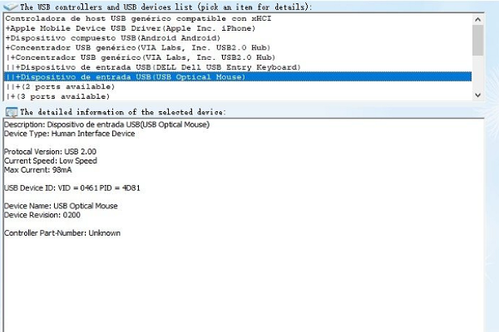Image resolution: width=499 pixels, height=332 pixels.
Task: Click the 'Max Current: 98mA' line
Action: (38, 169)
